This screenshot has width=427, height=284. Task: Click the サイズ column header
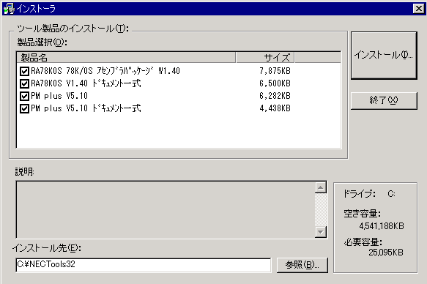point(265,57)
